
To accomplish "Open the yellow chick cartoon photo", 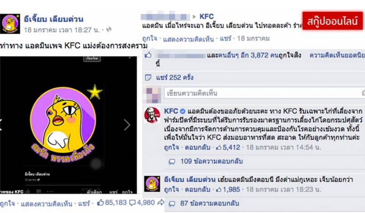I will point(69,125).
